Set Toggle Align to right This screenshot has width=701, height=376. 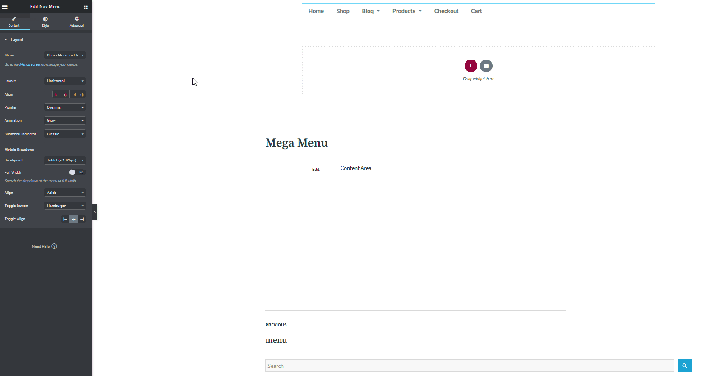click(82, 219)
